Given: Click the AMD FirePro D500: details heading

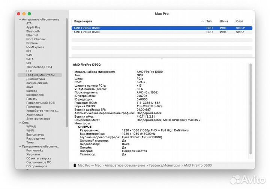Looking at the screenshot, I should (x=87, y=65).
